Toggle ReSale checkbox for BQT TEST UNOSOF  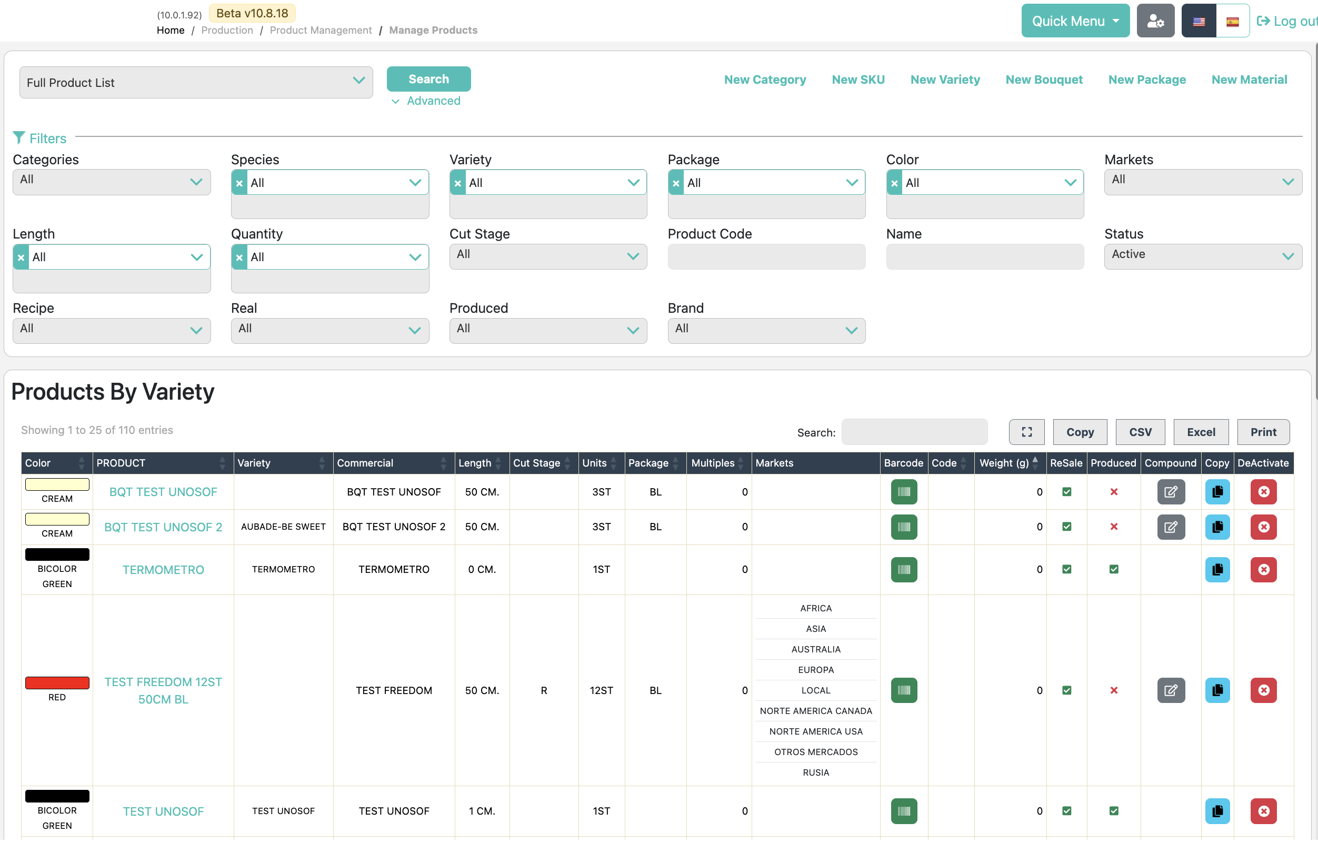(x=1066, y=491)
